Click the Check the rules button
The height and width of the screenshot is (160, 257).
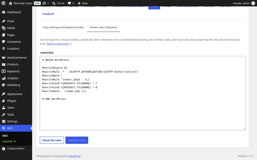(x=52, y=140)
